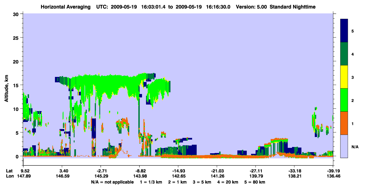Click the longitude value '136.46'
Image resolution: width=370 pixels, height=190 pixels.
click(333, 176)
